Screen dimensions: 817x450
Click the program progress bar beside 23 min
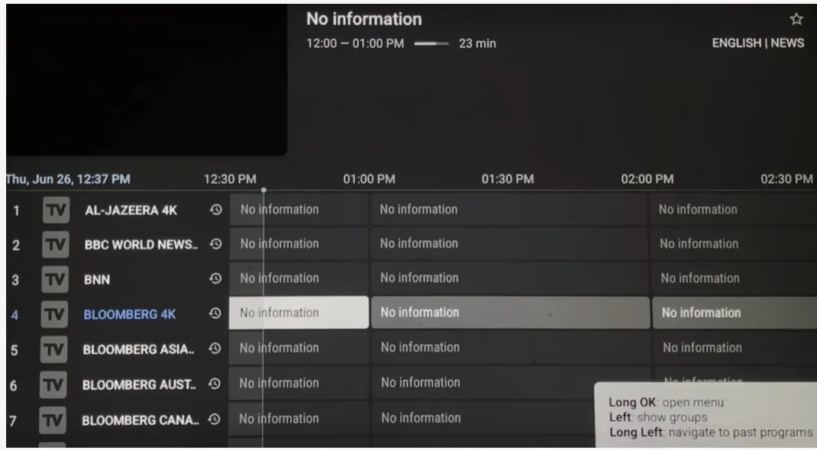point(431,43)
